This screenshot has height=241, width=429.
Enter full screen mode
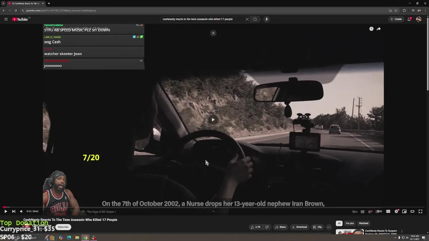(420, 211)
